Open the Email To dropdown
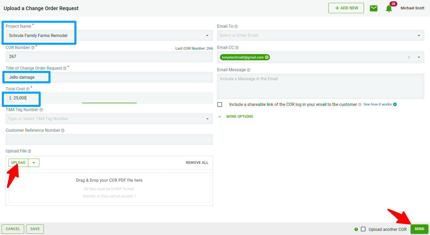Image resolution: width=430 pixels, height=235 pixels. coord(419,35)
